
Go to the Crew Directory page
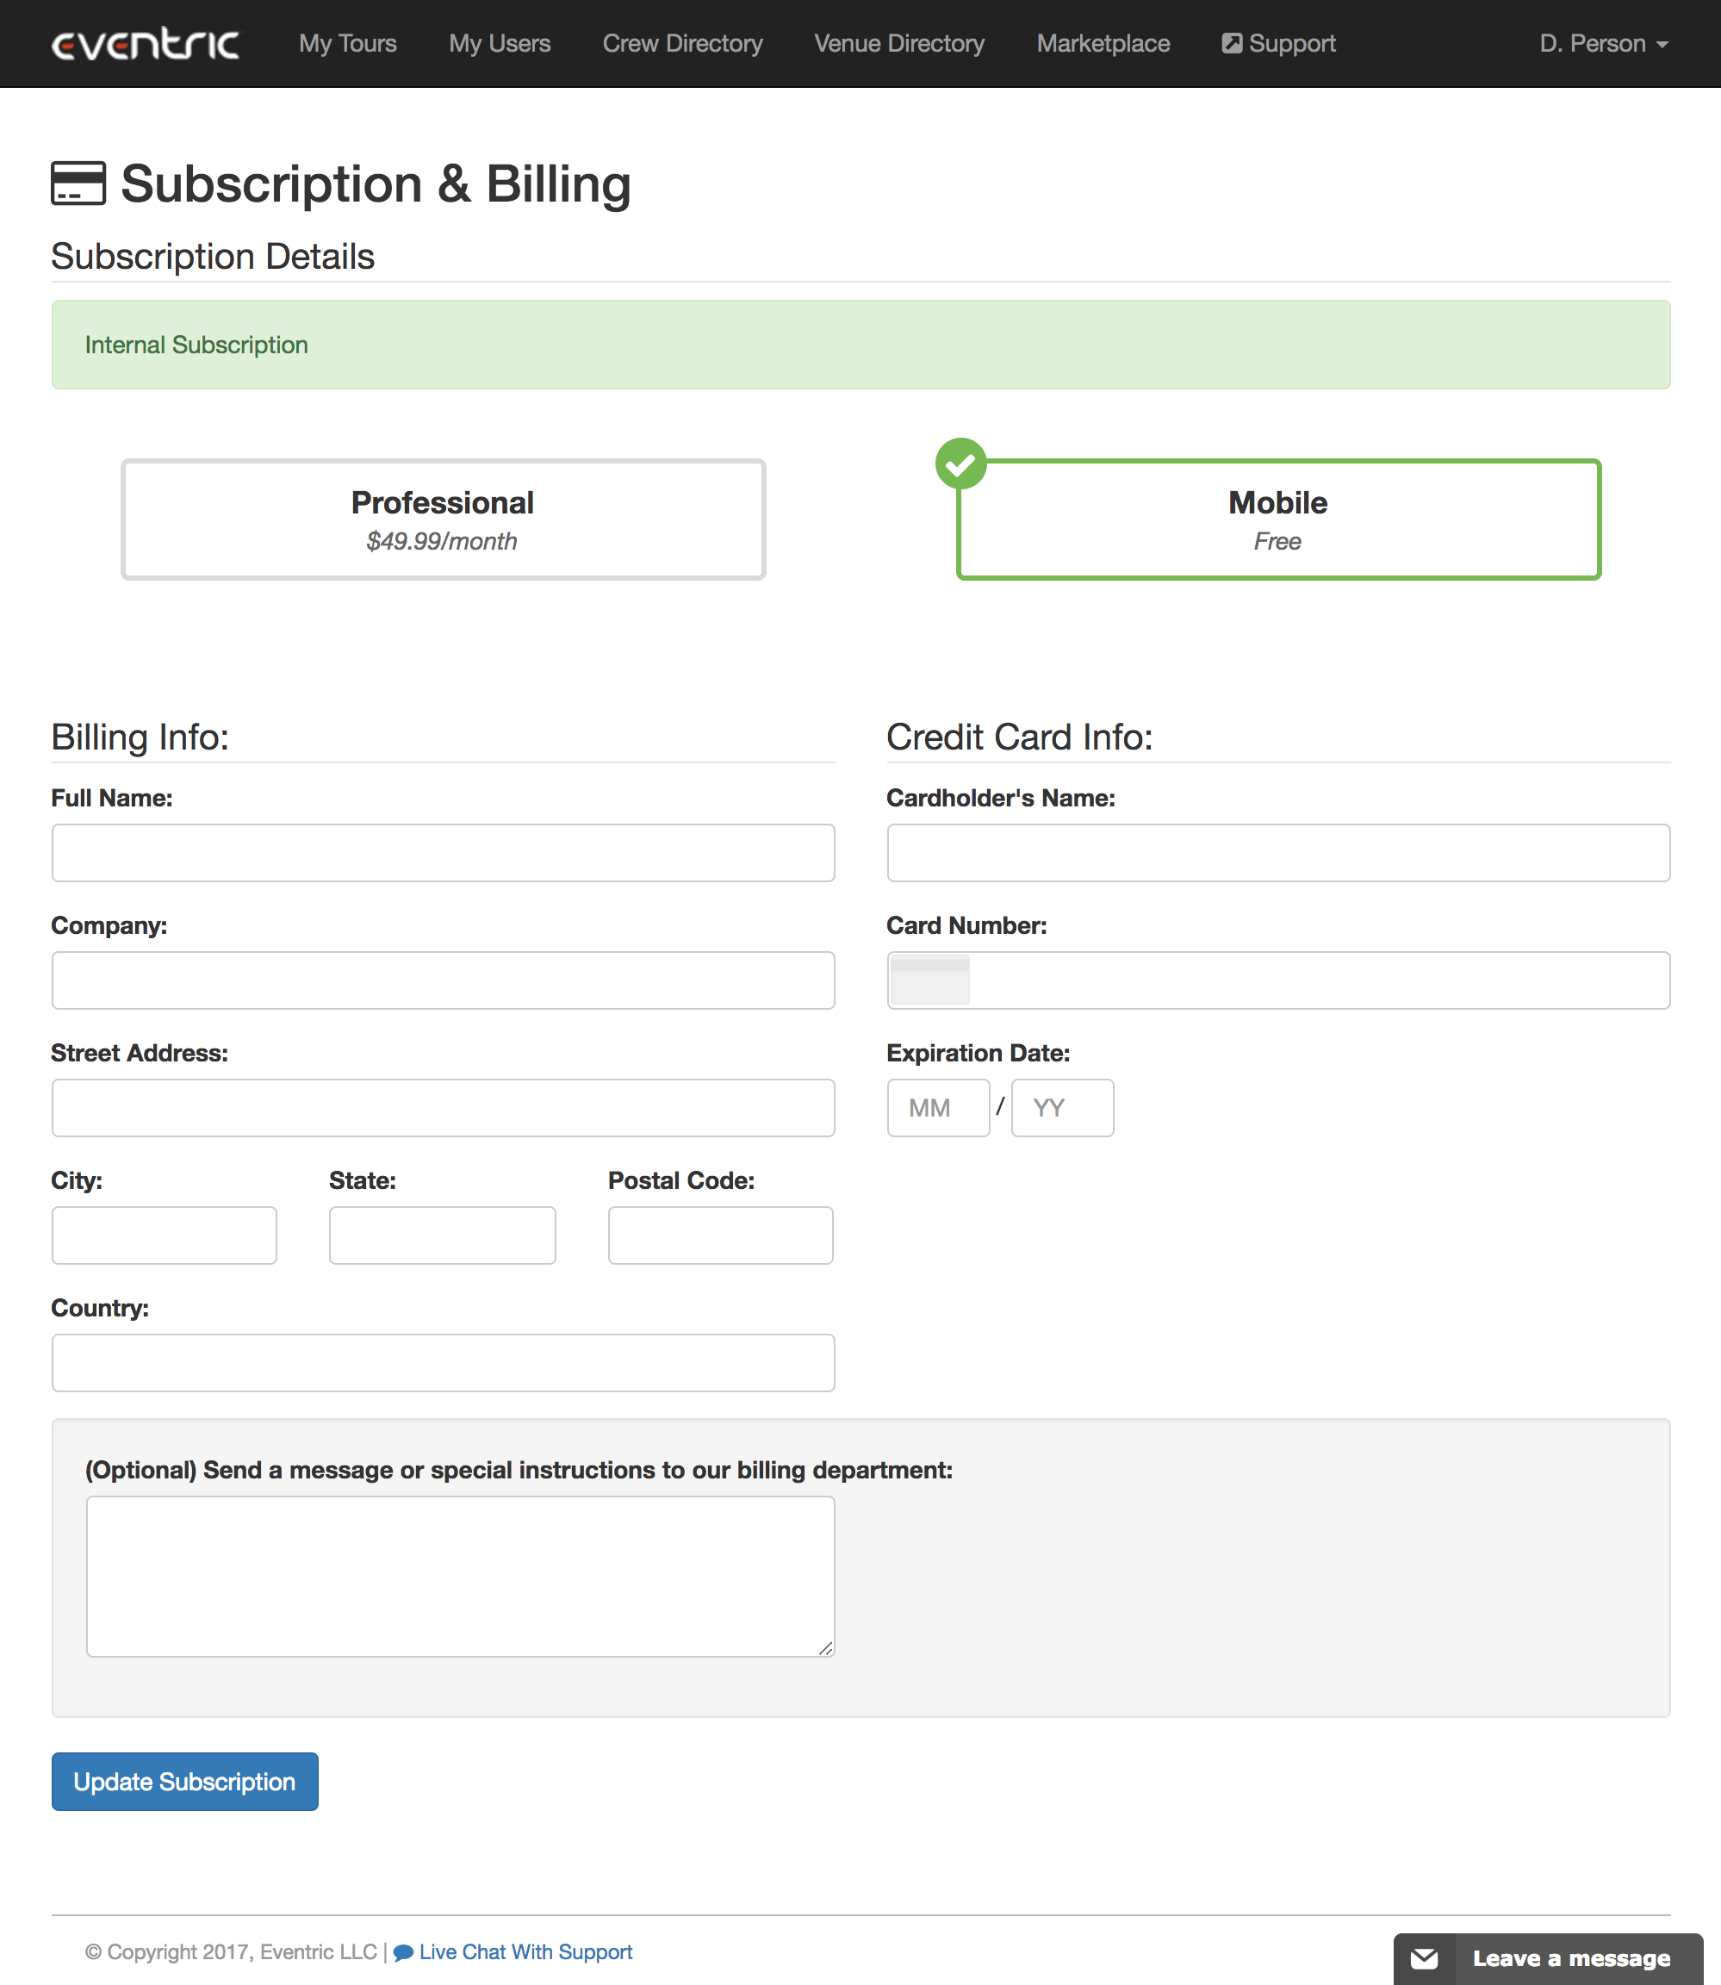click(x=682, y=43)
